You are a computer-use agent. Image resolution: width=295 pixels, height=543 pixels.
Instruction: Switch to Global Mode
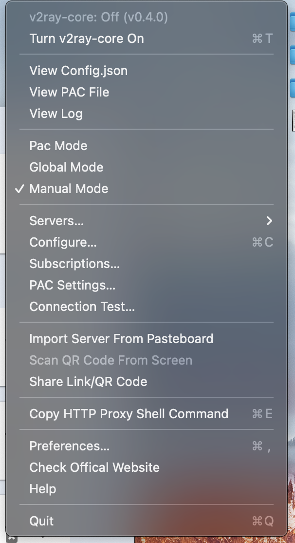[x=66, y=167]
